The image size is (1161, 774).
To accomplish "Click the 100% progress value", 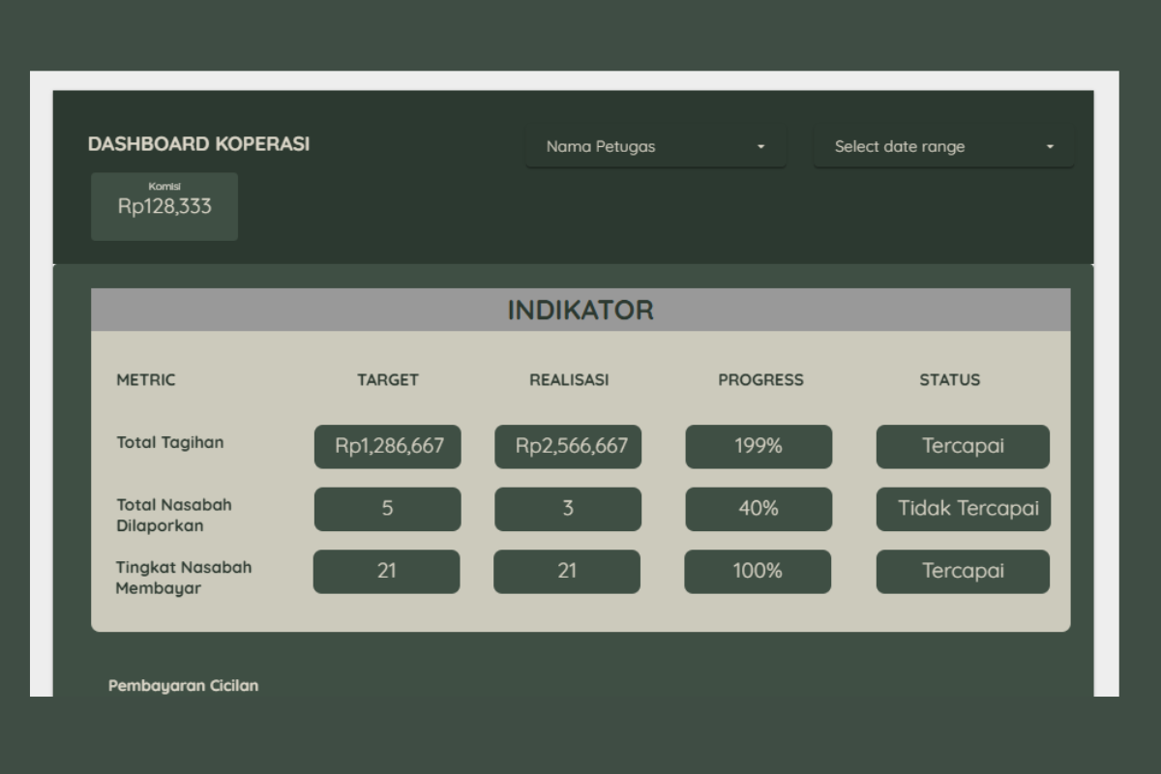I will 758,572.
